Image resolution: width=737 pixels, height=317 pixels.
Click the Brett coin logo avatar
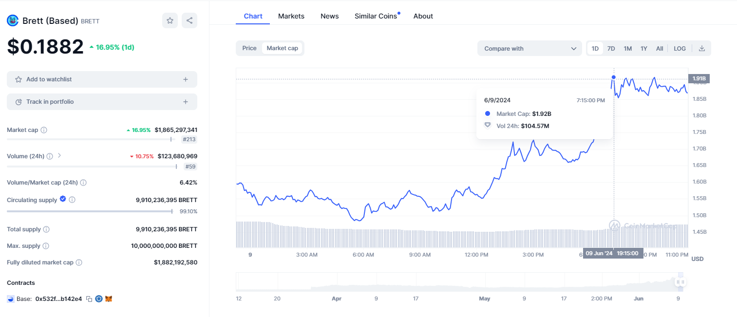tap(13, 21)
